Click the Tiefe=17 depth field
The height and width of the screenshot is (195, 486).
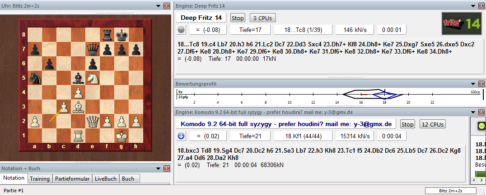(x=250, y=30)
